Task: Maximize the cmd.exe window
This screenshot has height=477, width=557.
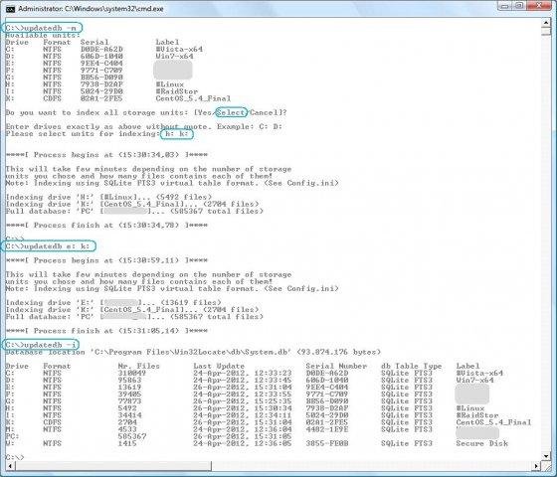Action: click(x=519, y=5)
